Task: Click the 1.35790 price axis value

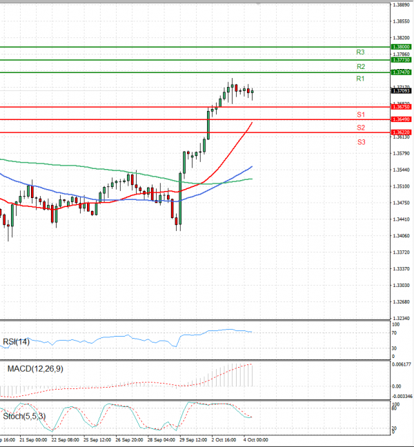Action: [x=401, y=153]
